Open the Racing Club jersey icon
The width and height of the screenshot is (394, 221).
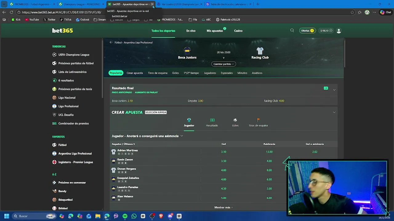pos(260,51)
